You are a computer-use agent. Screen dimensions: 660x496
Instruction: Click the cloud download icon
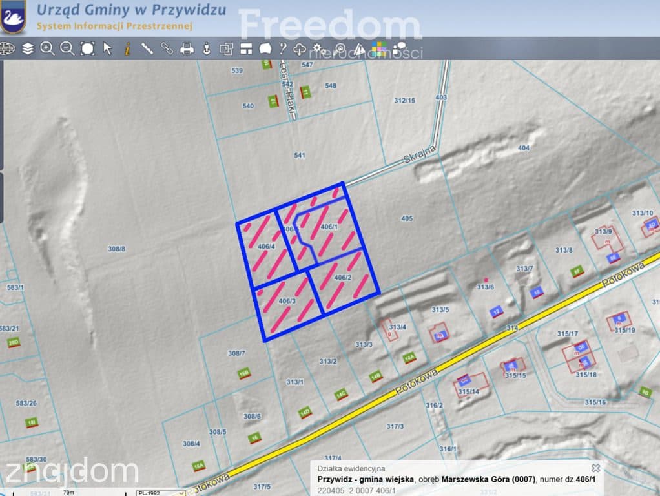(299, 49)
